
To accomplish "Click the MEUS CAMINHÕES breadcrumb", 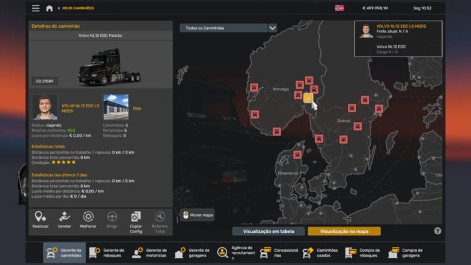I will point(78,8).
